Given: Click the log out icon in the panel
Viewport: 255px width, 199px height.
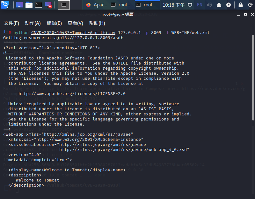Looking at the screenshot, I should [x=250, y=5].
